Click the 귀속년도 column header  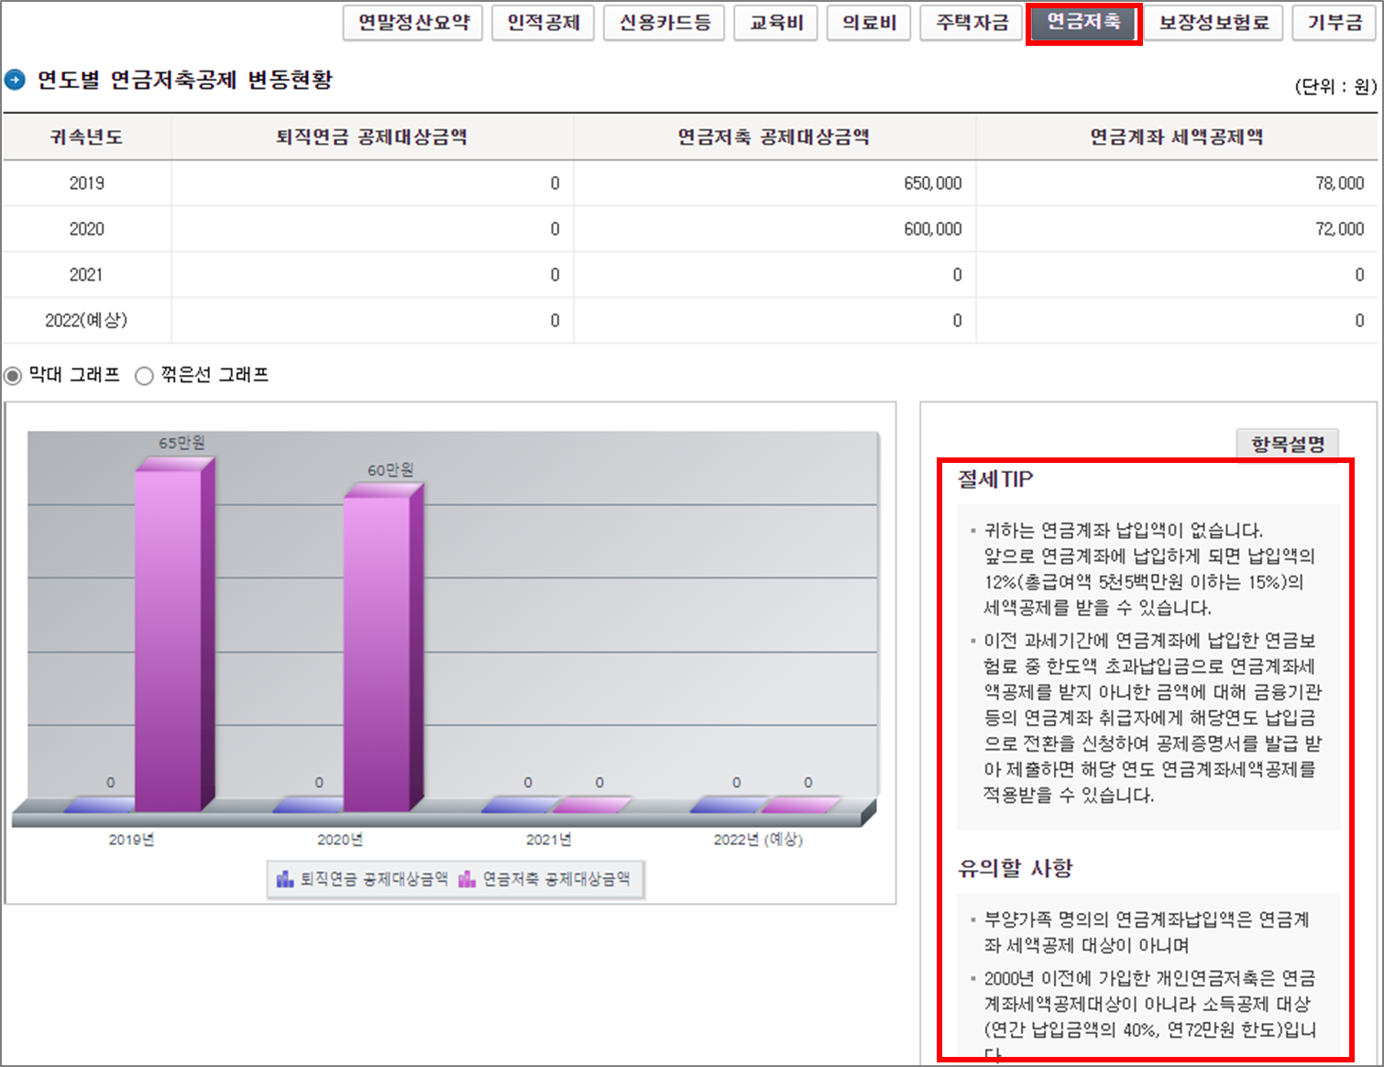click(x=87, y=137)
